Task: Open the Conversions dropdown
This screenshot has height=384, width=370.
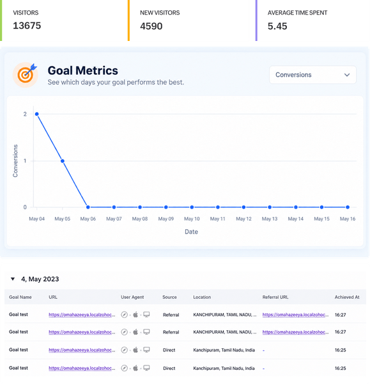Action: (x=312, y=75)
